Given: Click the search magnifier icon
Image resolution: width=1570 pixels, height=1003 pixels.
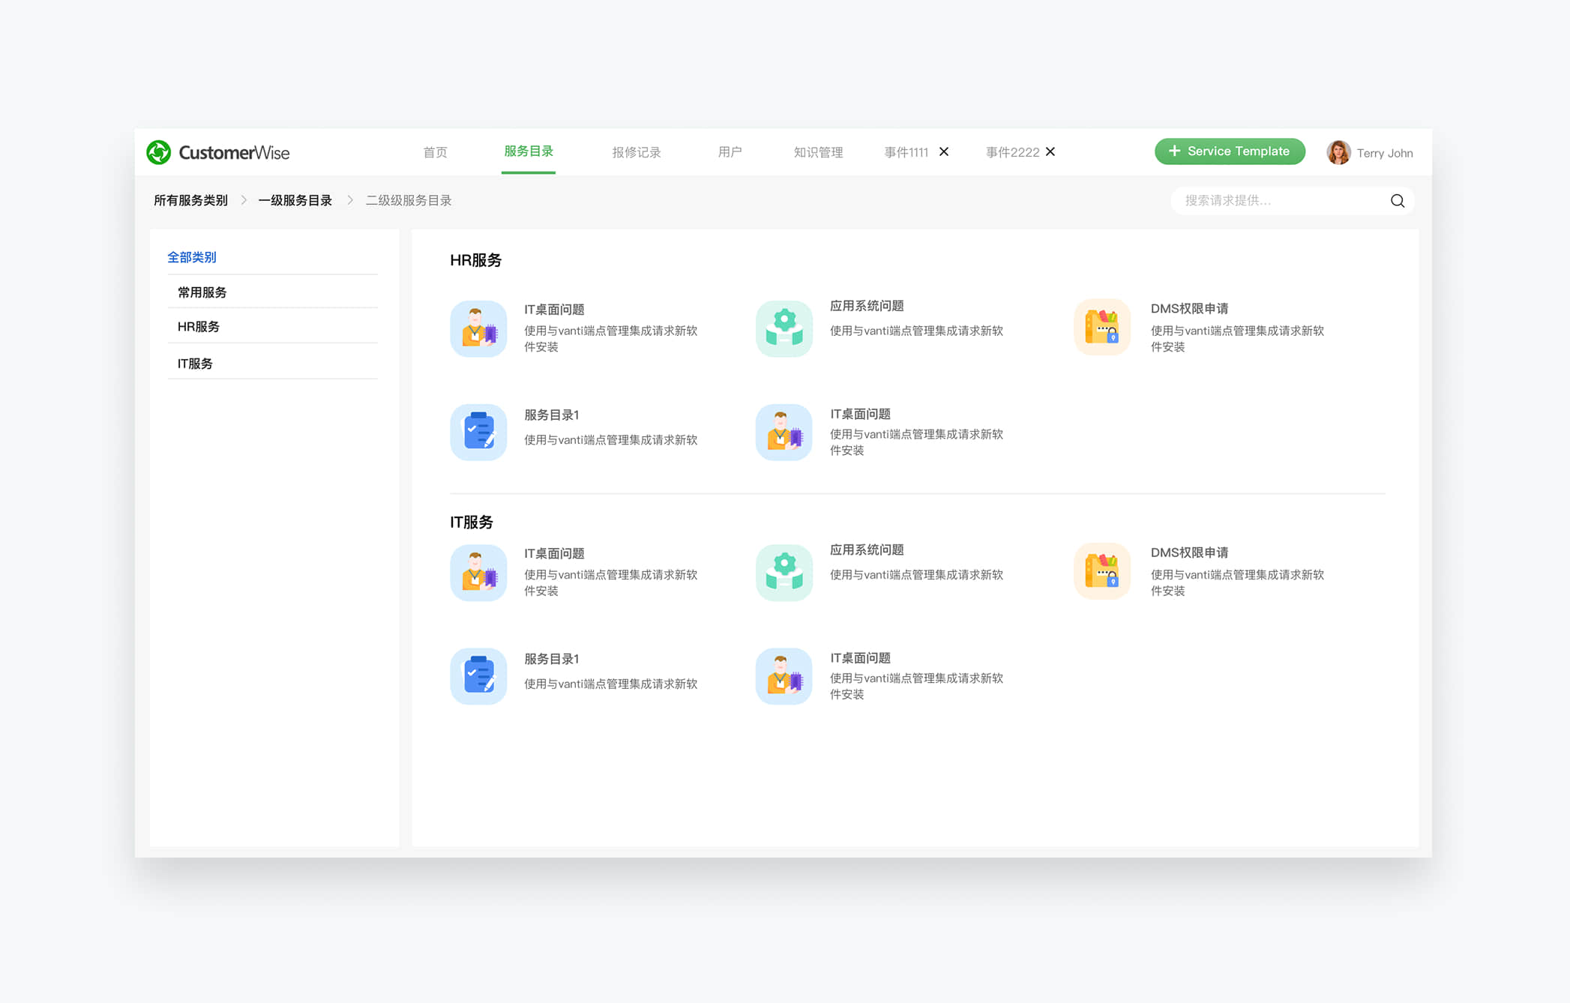Looking at the screenshot, I should (1397, 201).
